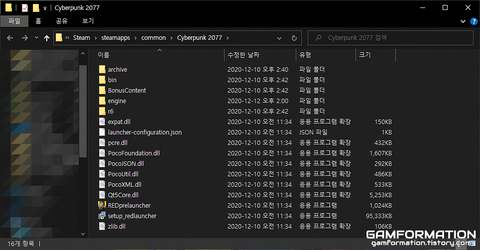Select the PocoXML.dll file icon
This screenshot has width=480, height=250.
[x=102, y=184]
